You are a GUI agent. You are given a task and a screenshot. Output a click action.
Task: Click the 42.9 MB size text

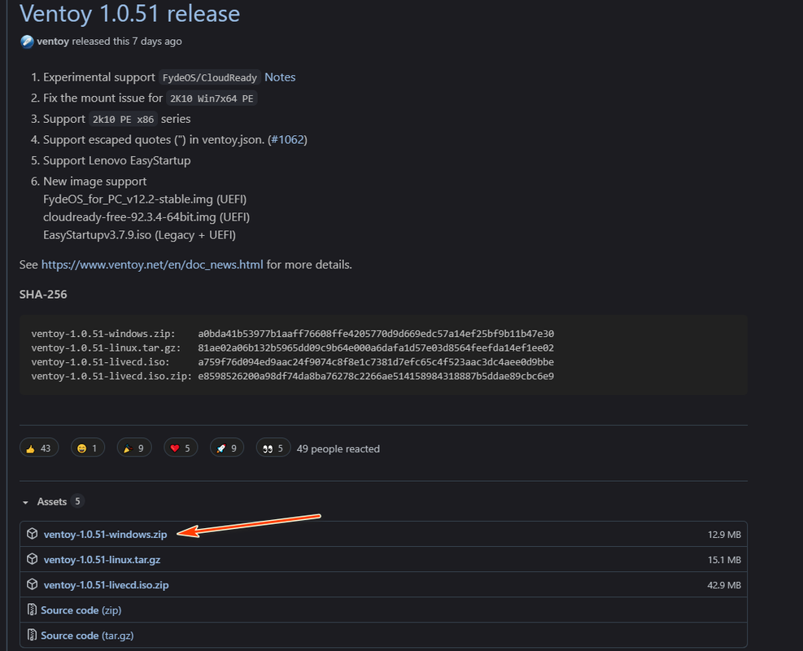724,585
